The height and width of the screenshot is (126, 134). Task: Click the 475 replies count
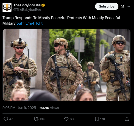click(x=12, y=119)
